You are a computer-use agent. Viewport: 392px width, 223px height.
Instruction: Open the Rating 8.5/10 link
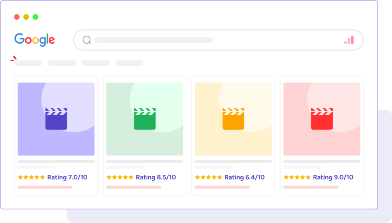[x=156, y=177]
